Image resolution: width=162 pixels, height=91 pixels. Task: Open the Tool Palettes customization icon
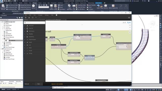56,7
